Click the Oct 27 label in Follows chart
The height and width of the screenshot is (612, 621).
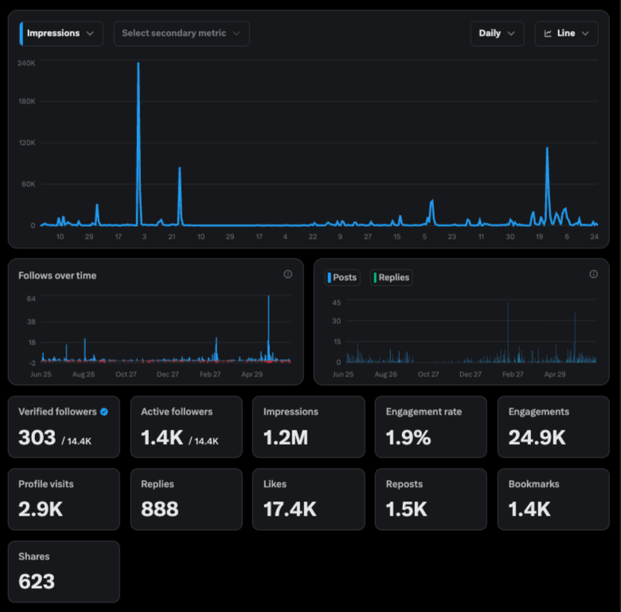(126, 374)
